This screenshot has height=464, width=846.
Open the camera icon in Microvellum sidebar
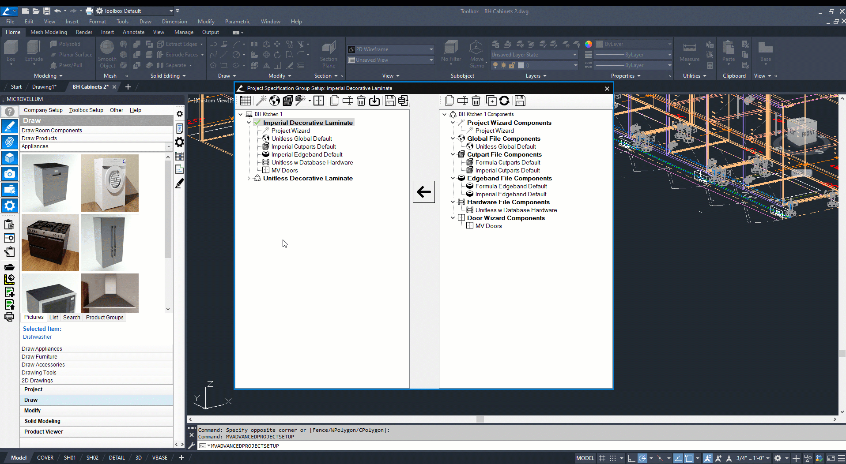click(9, 174)
